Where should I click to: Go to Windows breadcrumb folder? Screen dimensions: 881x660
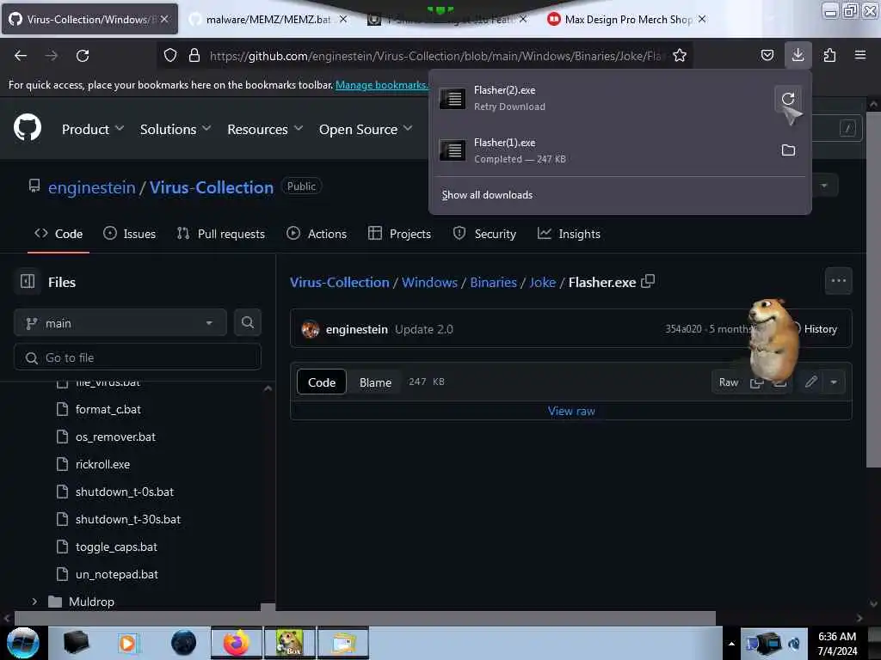[429, 282]
